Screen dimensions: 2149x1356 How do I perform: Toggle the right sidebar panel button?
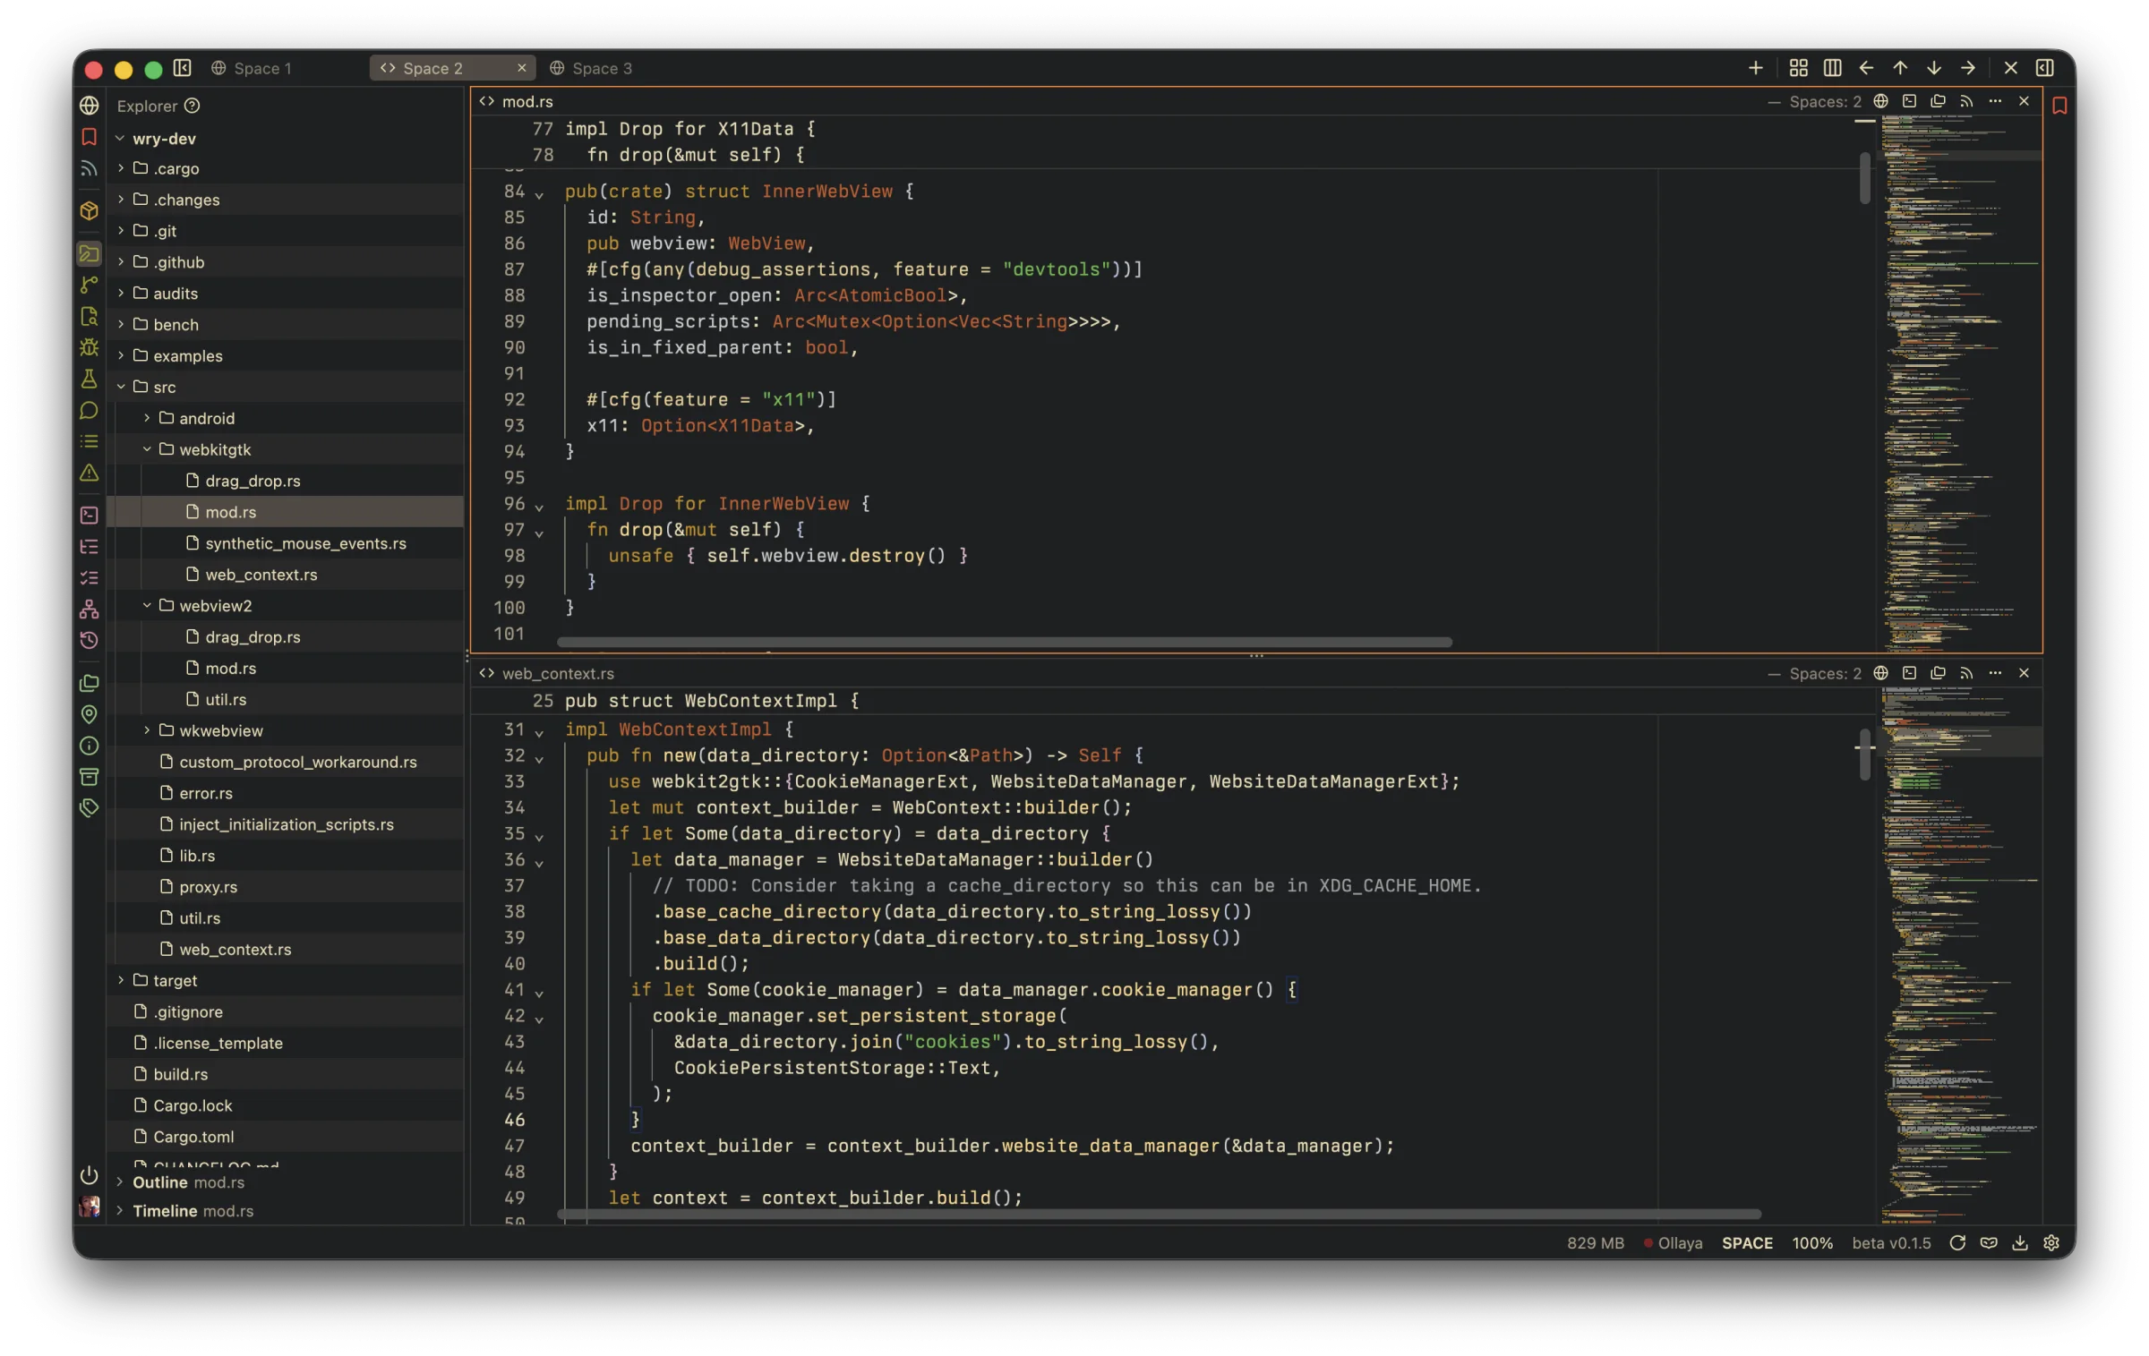click(2044, 68)
